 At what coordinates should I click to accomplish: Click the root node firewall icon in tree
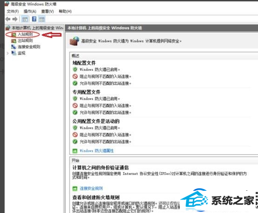coord(8,28)
